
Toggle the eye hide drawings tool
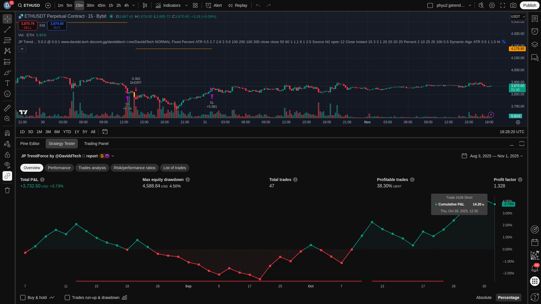[7, 165]
